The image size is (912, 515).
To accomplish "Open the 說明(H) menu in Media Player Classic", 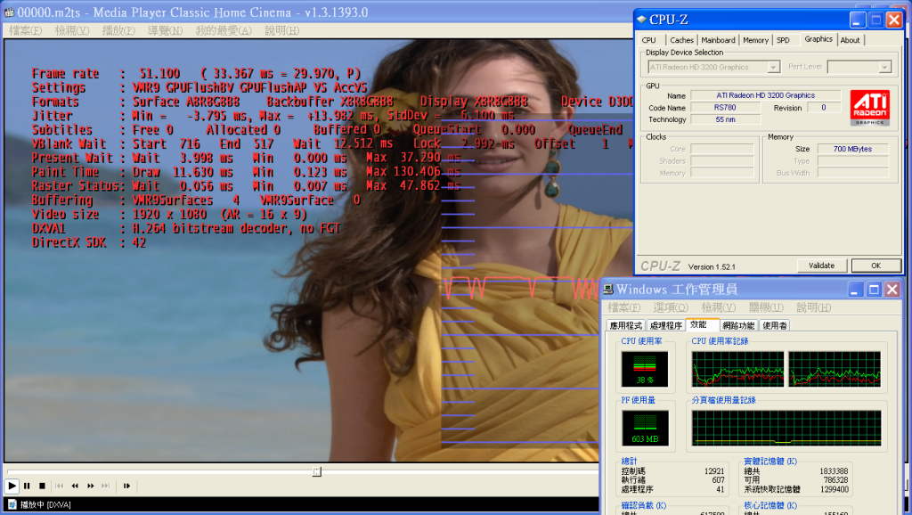I will 282,30.
